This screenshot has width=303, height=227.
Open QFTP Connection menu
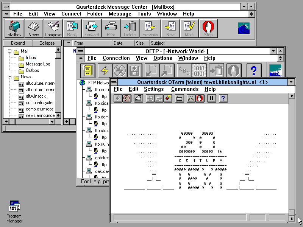pyautogui.click(x=116, y=58)
